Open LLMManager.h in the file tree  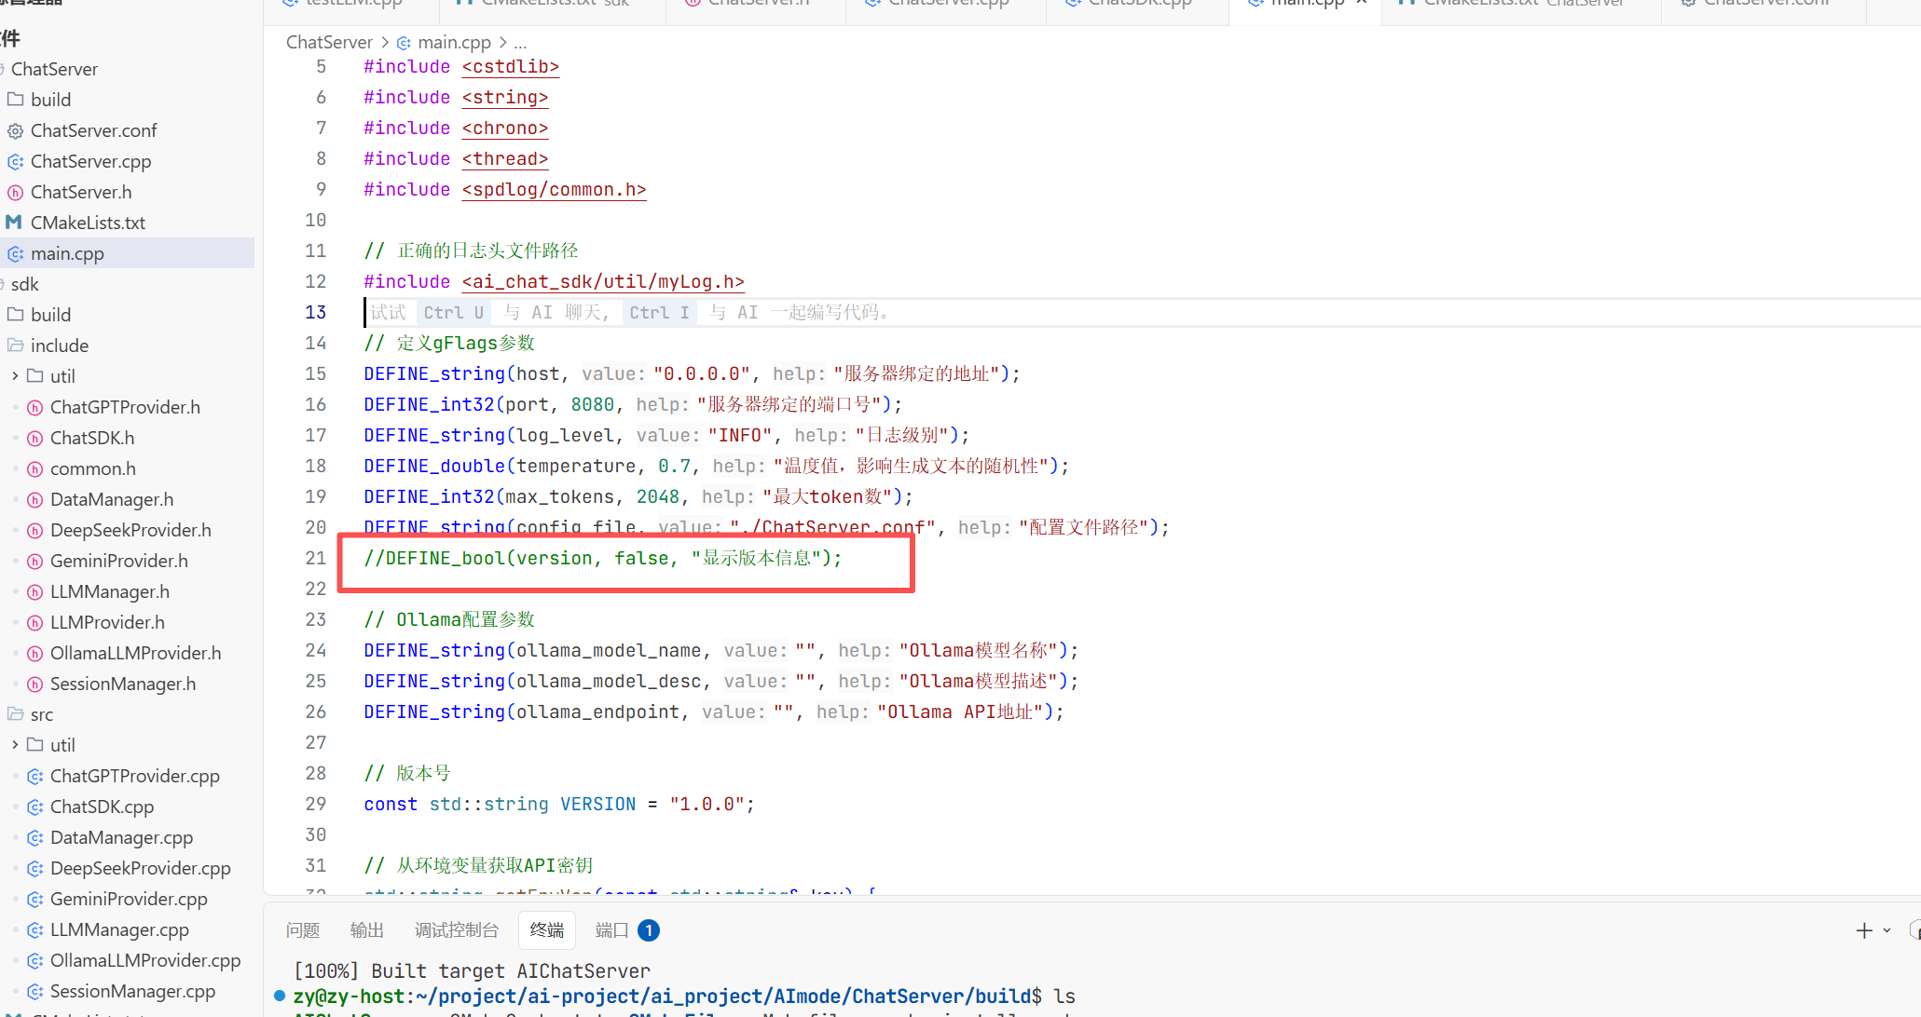tap(109, 591)
